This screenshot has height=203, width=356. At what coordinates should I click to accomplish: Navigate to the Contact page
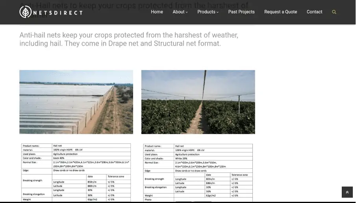[x=314, y=12]
